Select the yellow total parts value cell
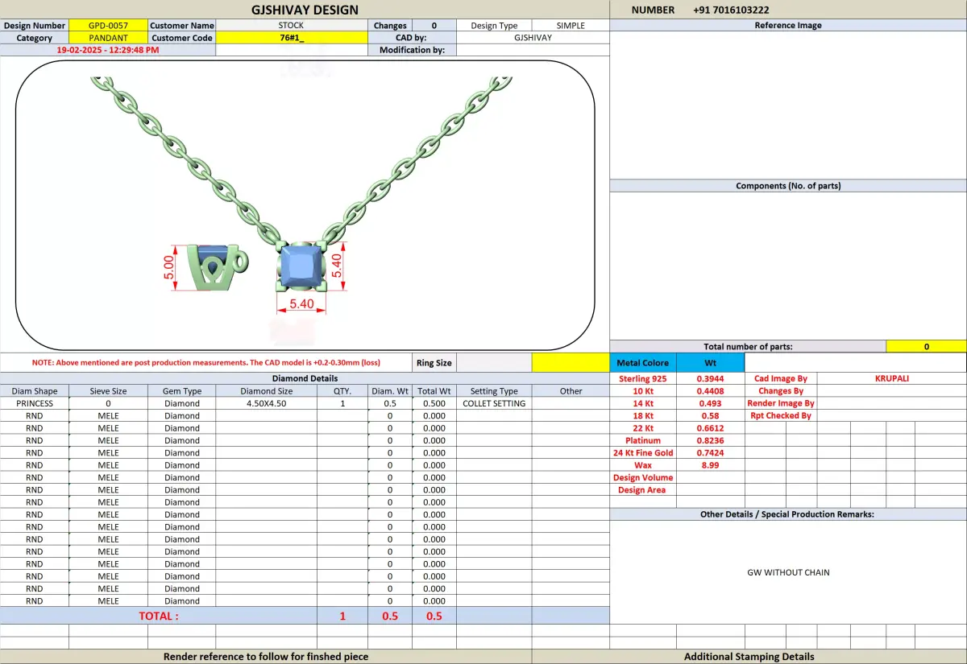Screen dimensions: 967x664 pyautogui.click(x=927, y=347)
